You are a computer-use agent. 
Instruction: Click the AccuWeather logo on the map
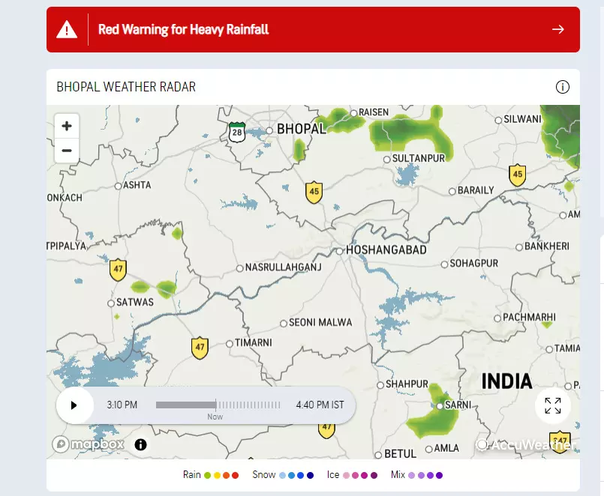(524, 445)
